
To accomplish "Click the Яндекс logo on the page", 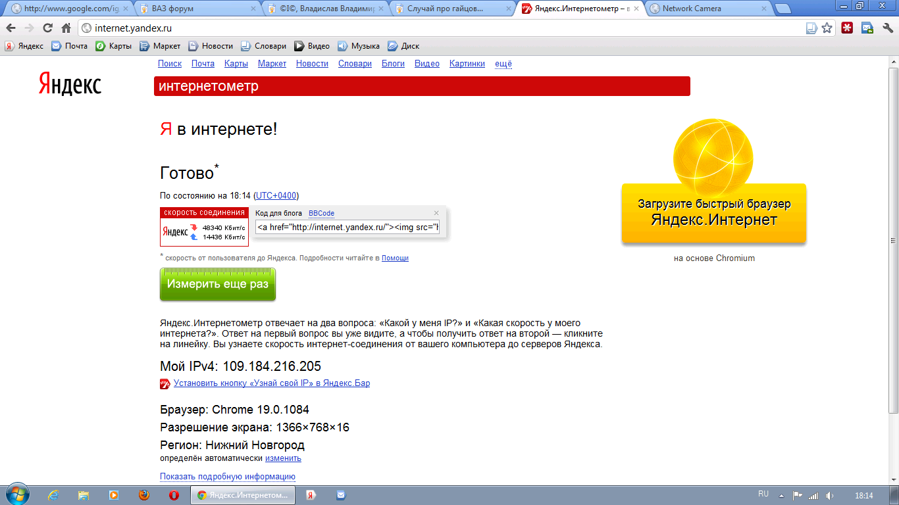I will click(70, 84).
